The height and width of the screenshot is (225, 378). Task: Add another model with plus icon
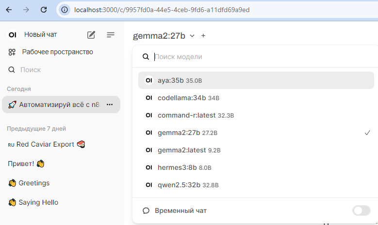pyautogui.click(x=203, y=36)
